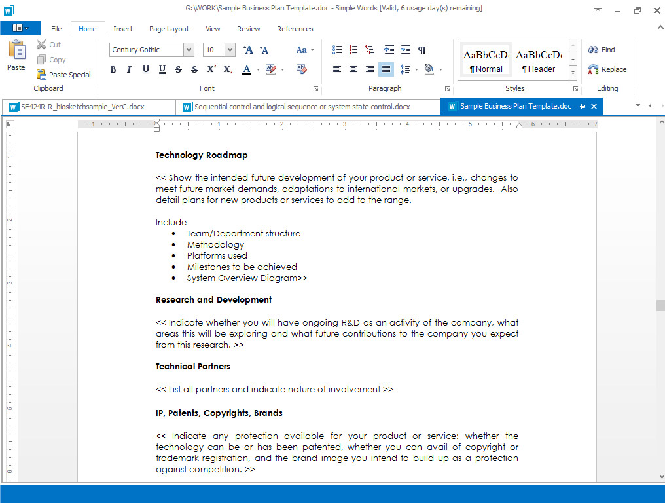Increase paragraph indent
The height and width of the screenshot is (503, 665).
tap(405, 50)
